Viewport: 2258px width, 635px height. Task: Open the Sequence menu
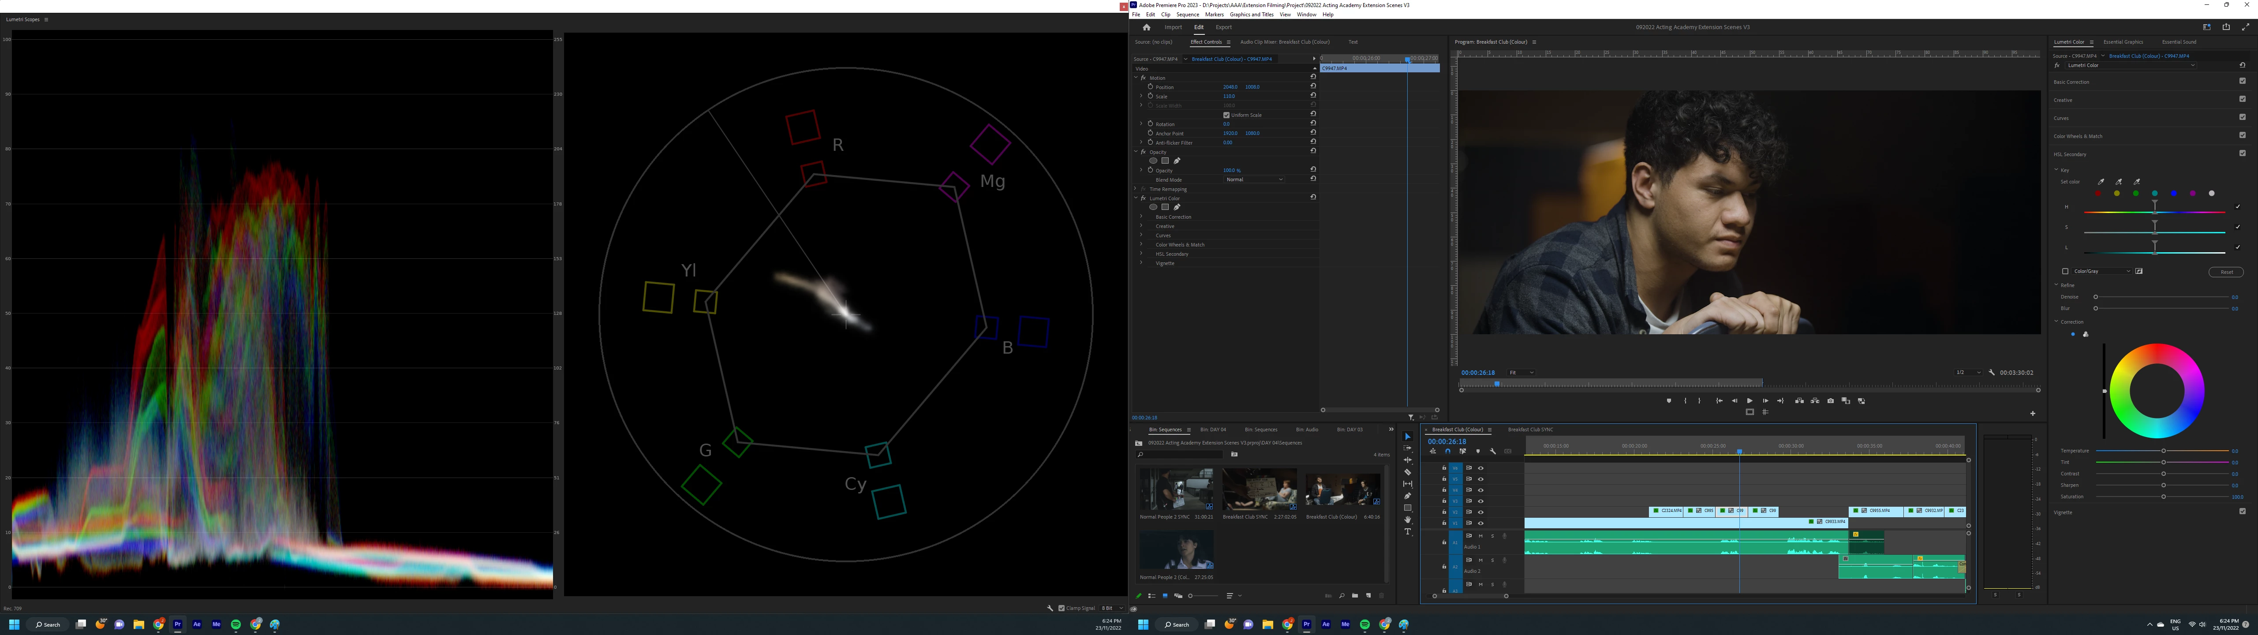coord(1187,15)
